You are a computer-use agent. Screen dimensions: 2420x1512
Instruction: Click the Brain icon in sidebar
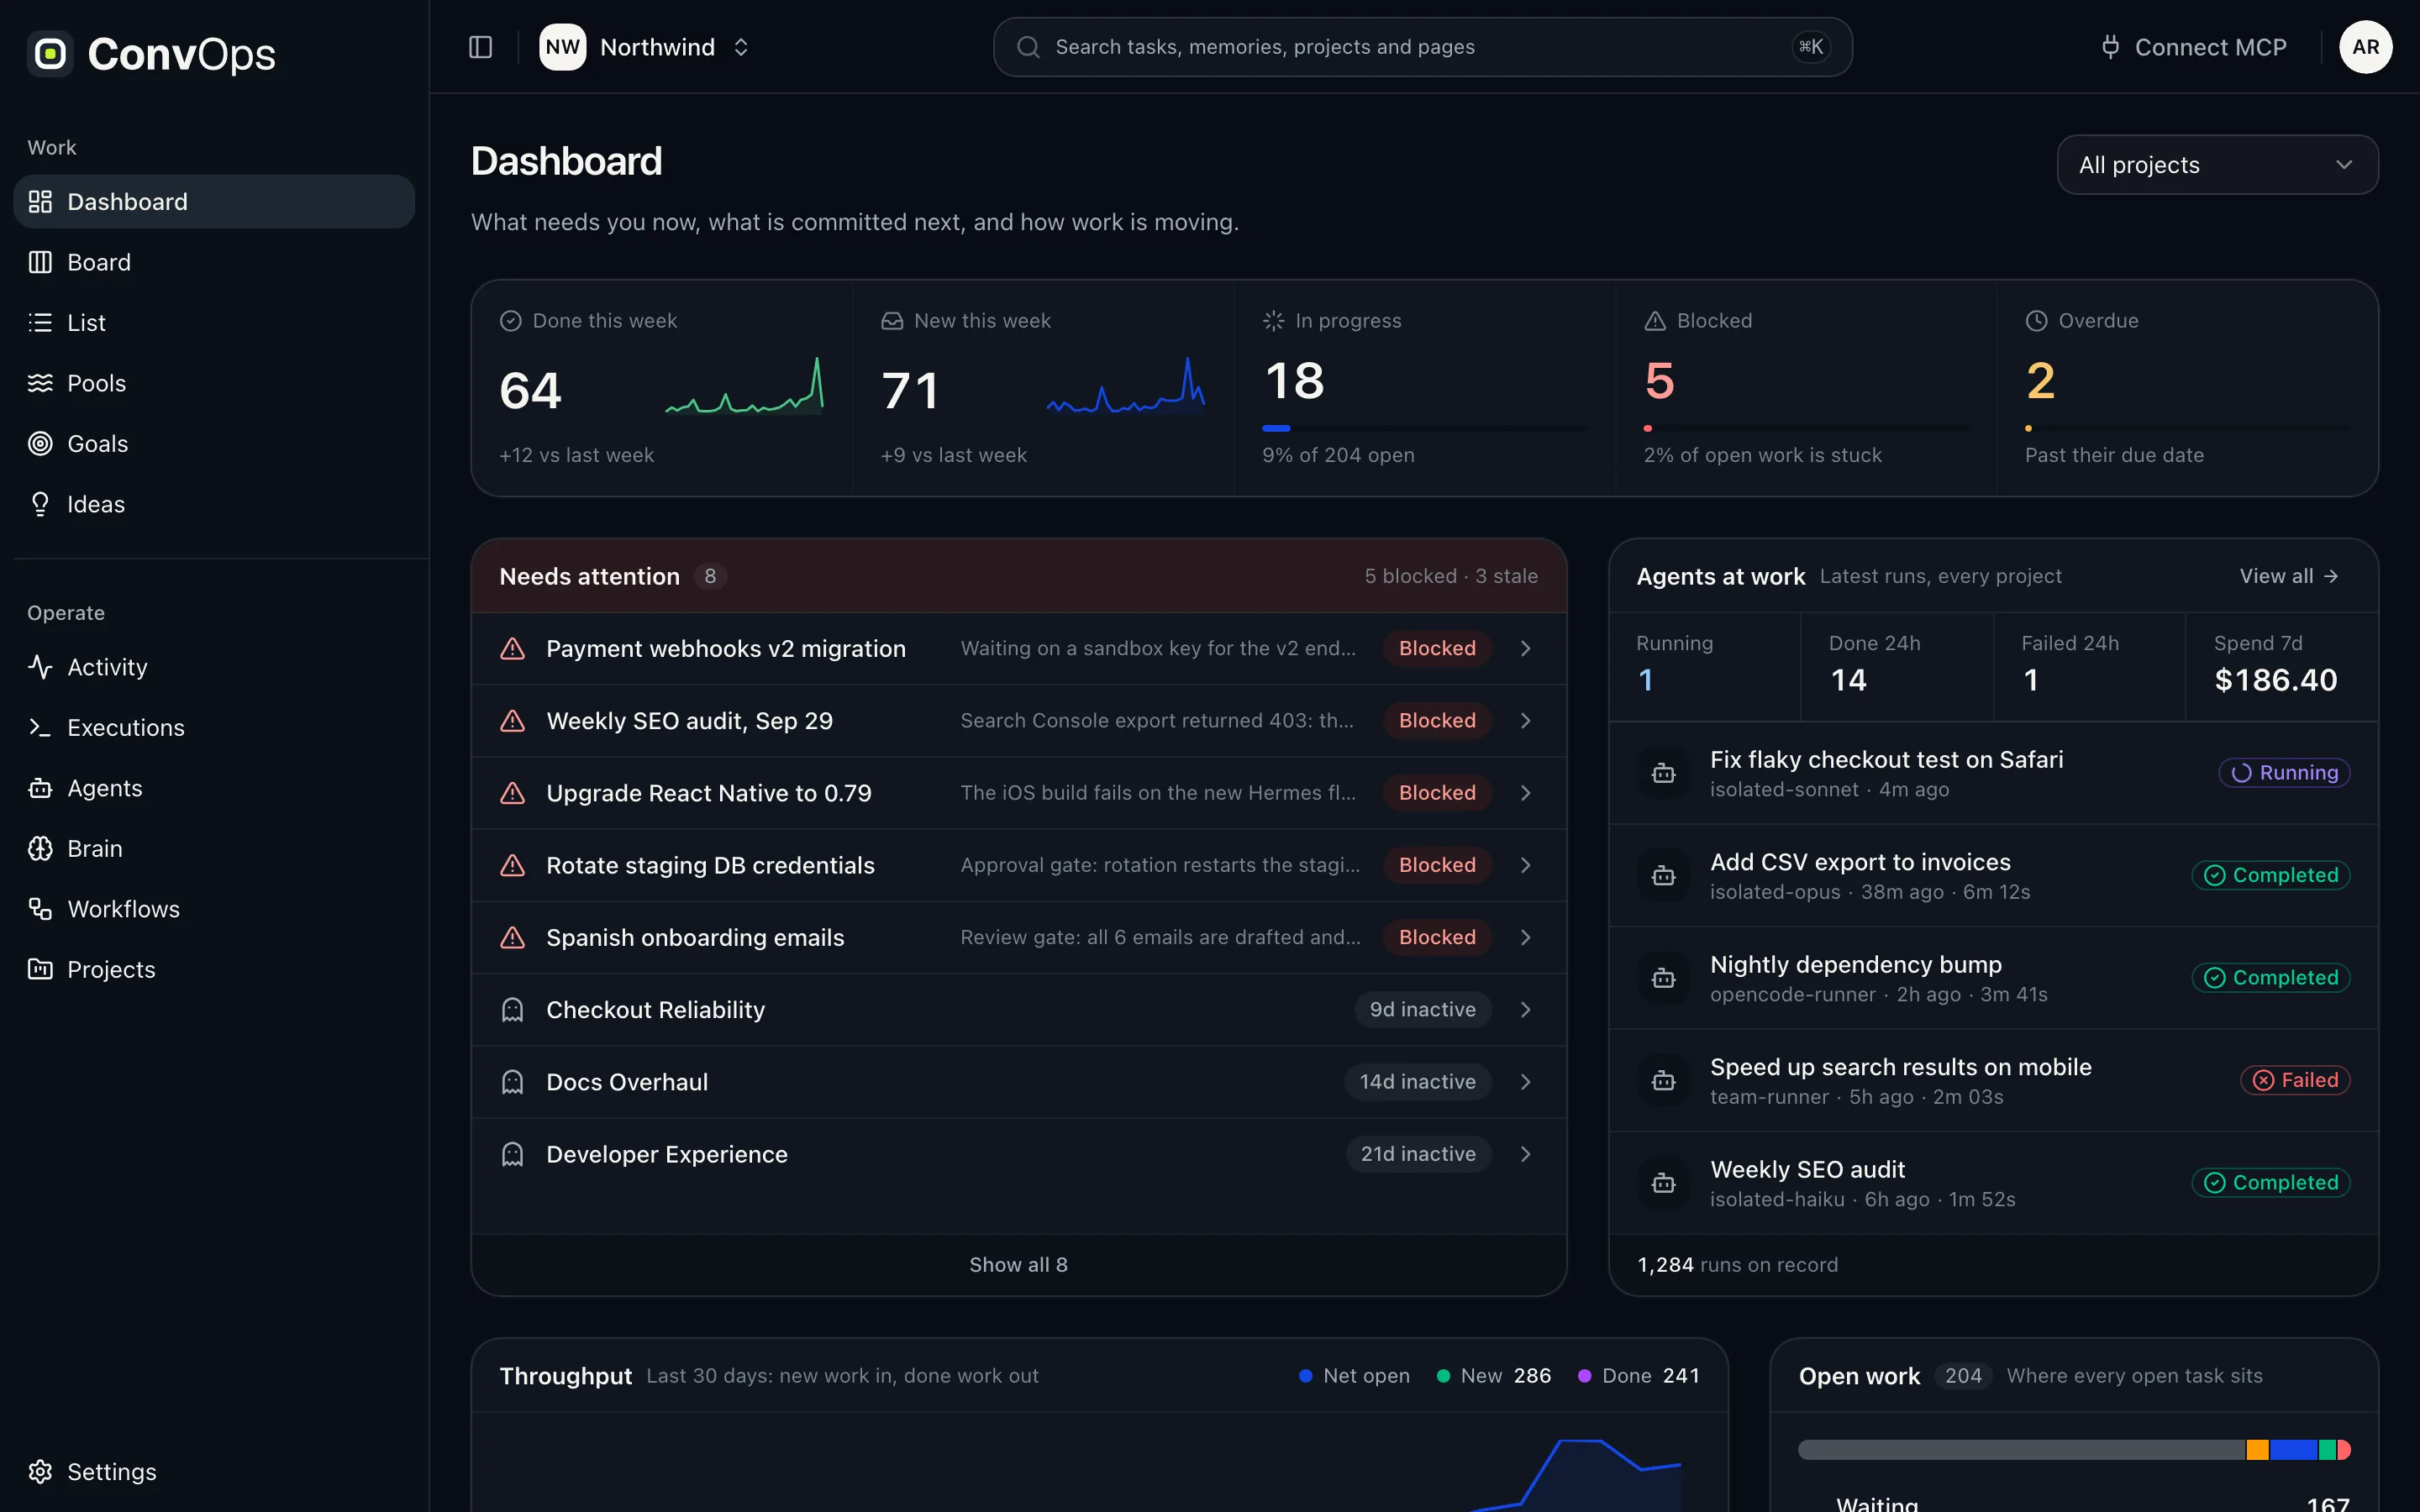pyautogui.click(x=40, y=848)
